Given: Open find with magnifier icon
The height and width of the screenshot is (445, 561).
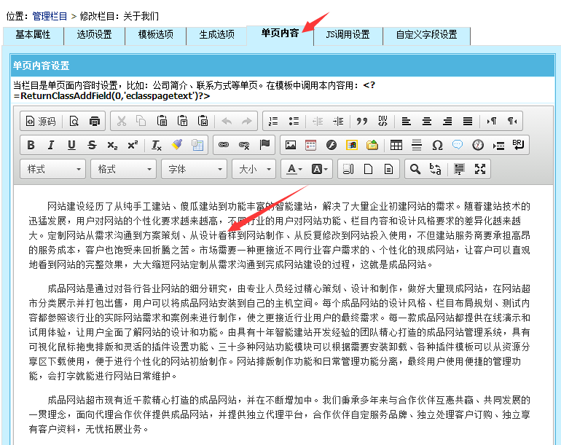Looking at the screenshot, I should pyautogui.click(x=415, y=169).
